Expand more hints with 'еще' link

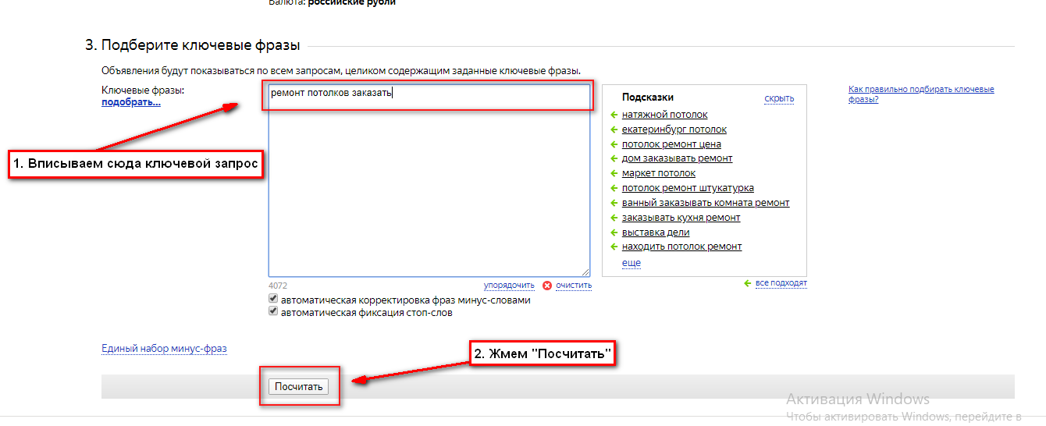click(631, 263)
